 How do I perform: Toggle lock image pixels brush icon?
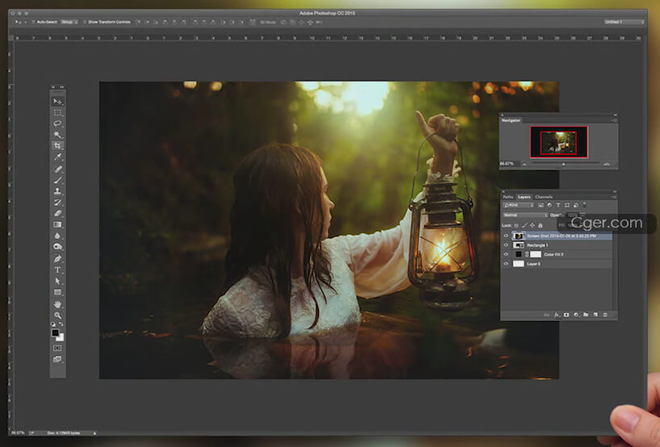pyautogui.click(x=524, y=226)
